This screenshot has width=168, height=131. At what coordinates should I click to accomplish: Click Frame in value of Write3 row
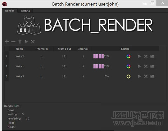tap(42, 76)
